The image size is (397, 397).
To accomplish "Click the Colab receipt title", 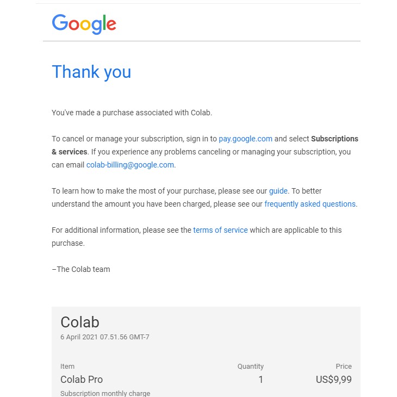I will point(80,322).
